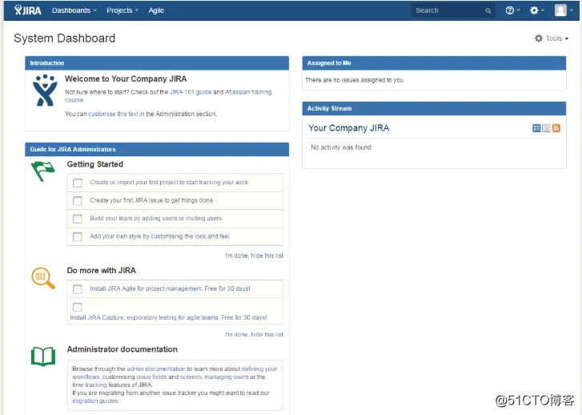Check 'Create or import your first project' box

(78, 183)
